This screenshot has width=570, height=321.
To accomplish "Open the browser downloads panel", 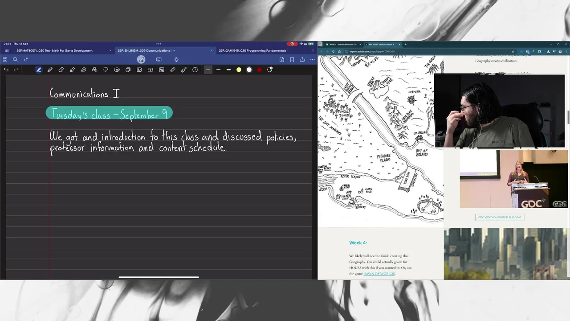I will [548, 51].
